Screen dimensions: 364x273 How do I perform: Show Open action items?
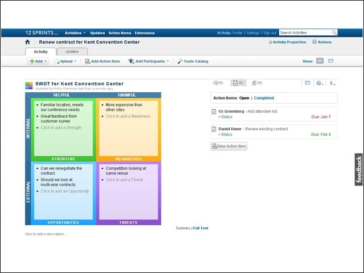pyautogui.click(x=244, y=98)
